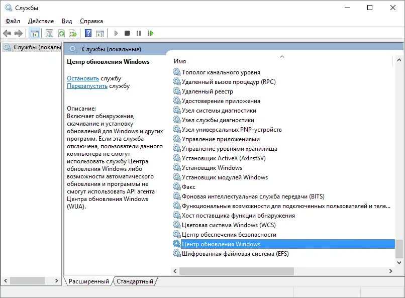Select Фоновая интеллектуальная служба передачи (BITS)
This screenshot has height=298, width=405.
pos(253,196)
